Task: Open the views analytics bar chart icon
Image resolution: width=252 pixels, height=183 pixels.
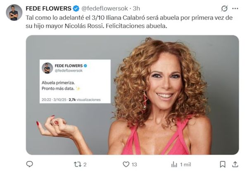Action: (174, 164)
